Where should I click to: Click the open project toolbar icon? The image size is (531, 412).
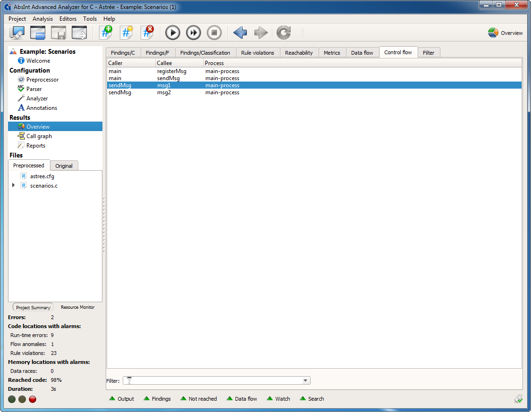(x=38, y=33)
